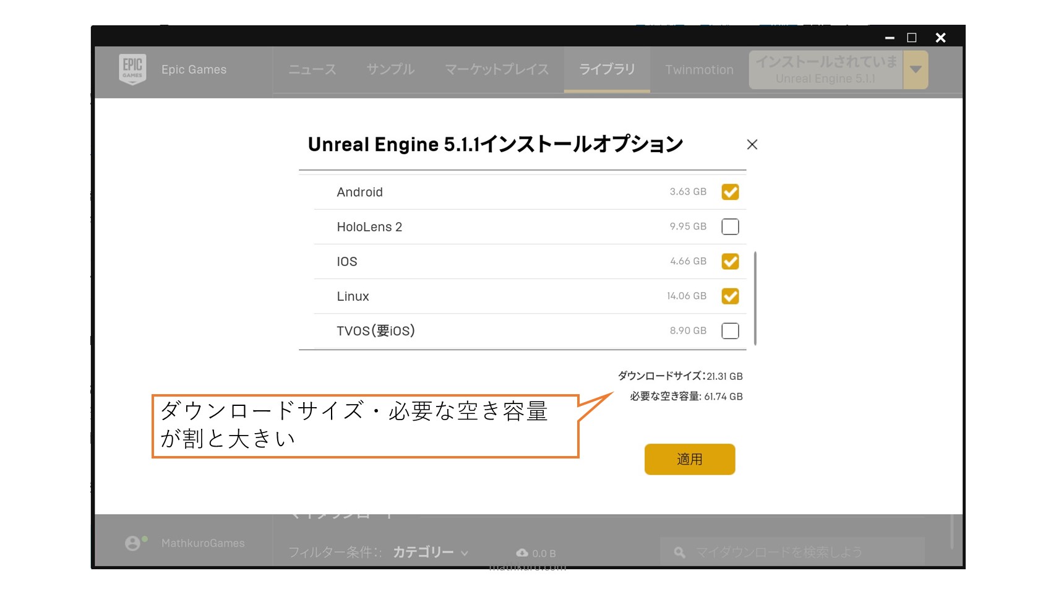Open the Twinmotion tab
Image resolution: width=1056 pixels, height=594 pixels.
699,70
